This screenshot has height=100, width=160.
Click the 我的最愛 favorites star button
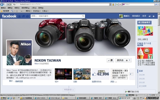click(5, 11)
